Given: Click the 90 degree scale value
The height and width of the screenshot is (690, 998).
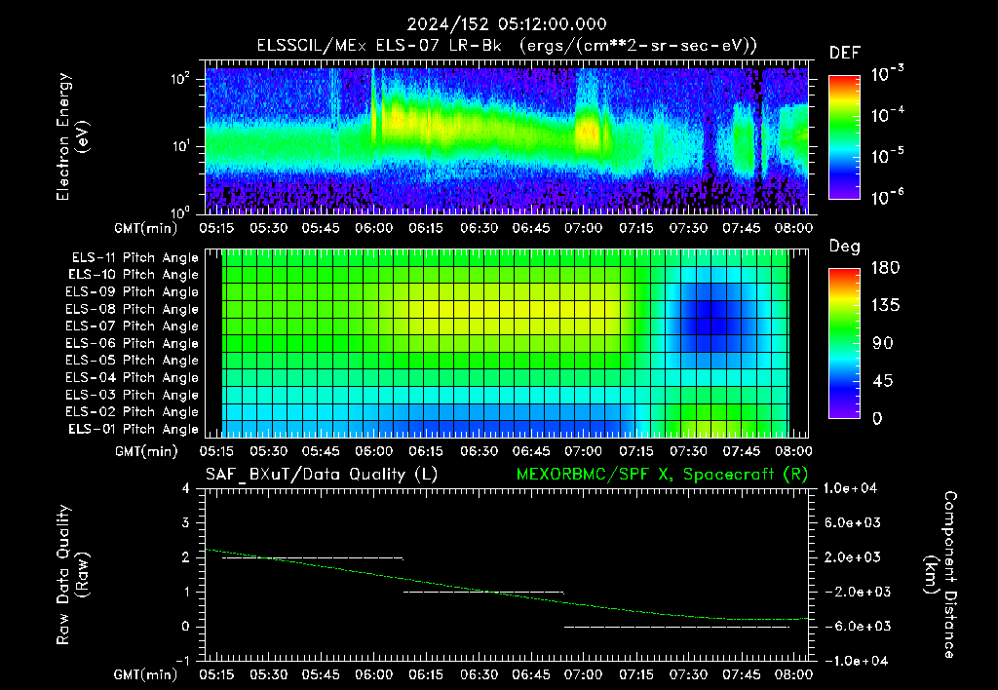Looking at the screenshot, I should point(882,343).
